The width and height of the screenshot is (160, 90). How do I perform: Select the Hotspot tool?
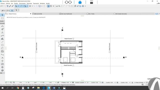2,61
